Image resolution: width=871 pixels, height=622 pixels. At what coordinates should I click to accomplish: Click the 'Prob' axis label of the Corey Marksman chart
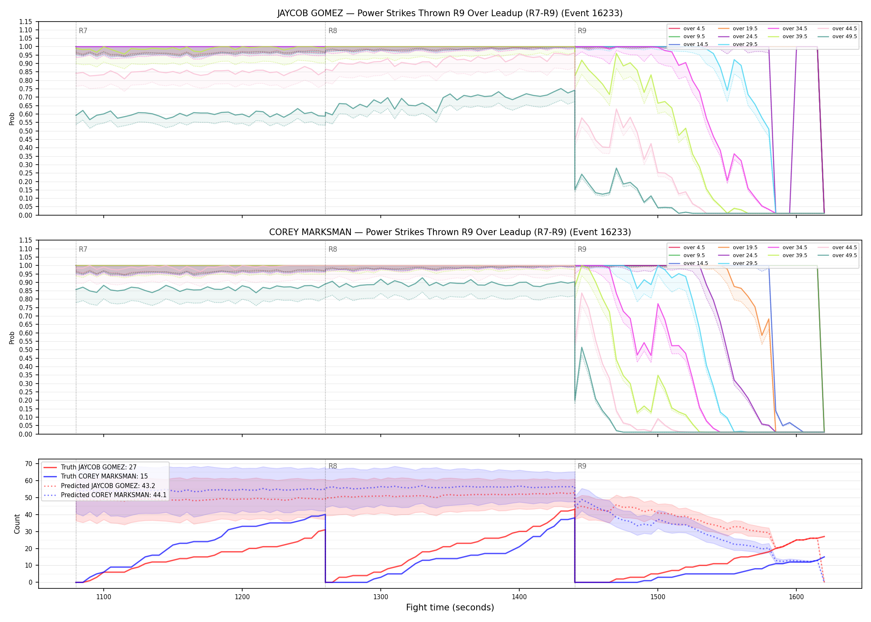tap(12, 338)
